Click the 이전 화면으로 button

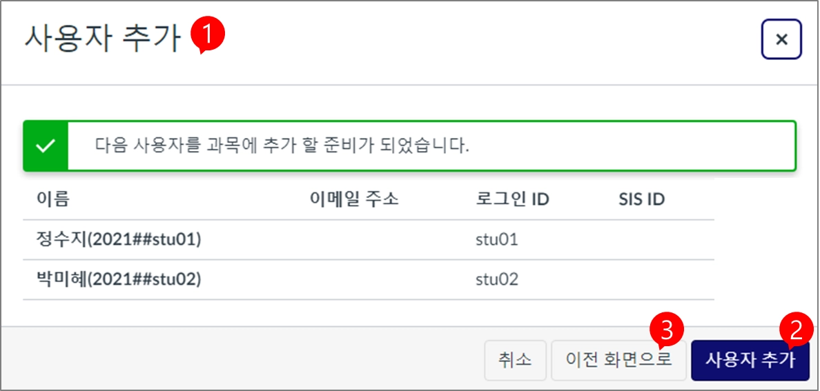(x=618, y=360)
